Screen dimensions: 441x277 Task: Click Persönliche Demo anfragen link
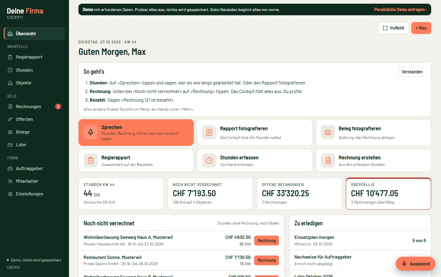tap(400, 9)
